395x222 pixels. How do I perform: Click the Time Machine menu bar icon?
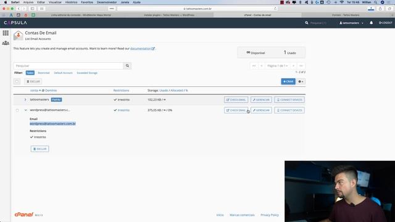pyautogui.click(x=328, y=2)
